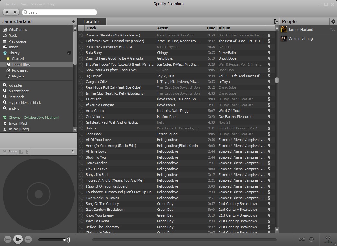
Task: Open Radio from the sidebar
Action: (x=13, y=36)
